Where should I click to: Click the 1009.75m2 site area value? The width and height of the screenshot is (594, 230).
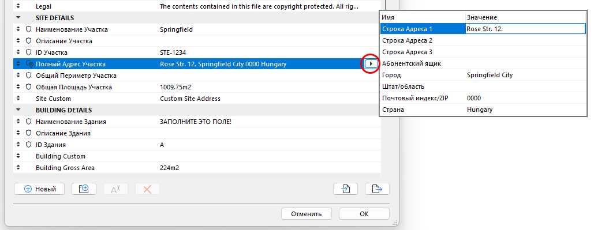click(175, 87)
